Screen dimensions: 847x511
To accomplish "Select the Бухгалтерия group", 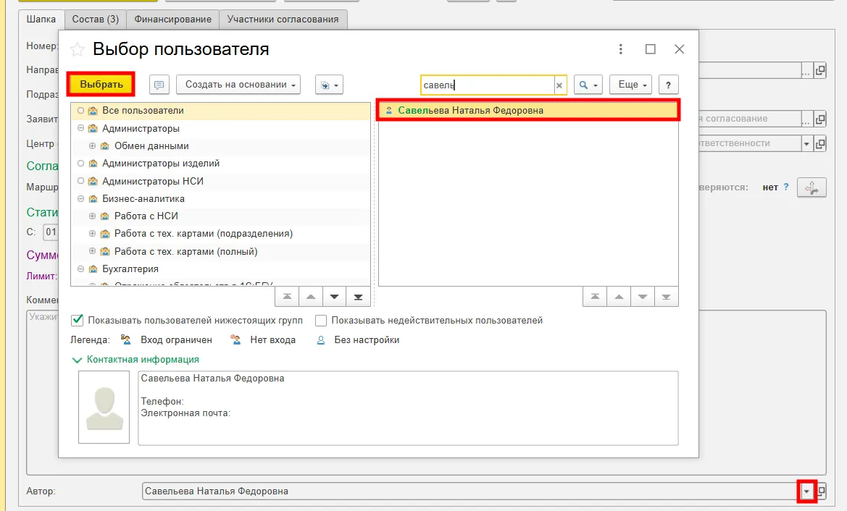I will (220, 269).
